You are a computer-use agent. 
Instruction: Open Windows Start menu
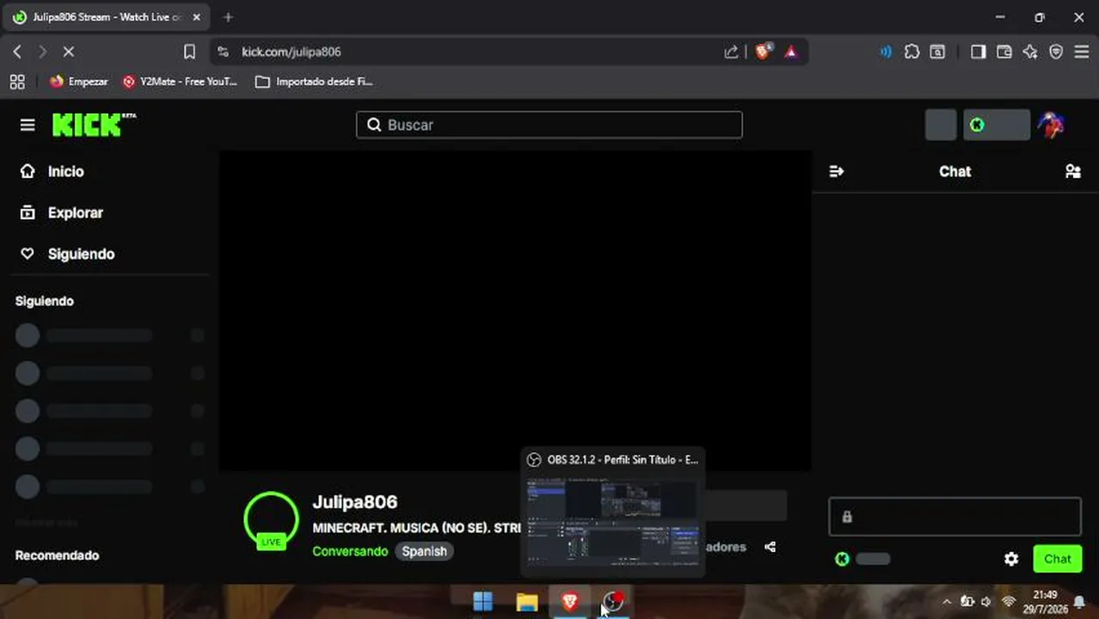coord(483,602)
